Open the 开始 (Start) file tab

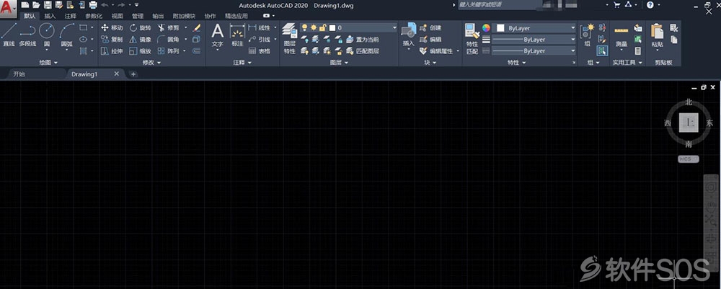coord(19,74)
